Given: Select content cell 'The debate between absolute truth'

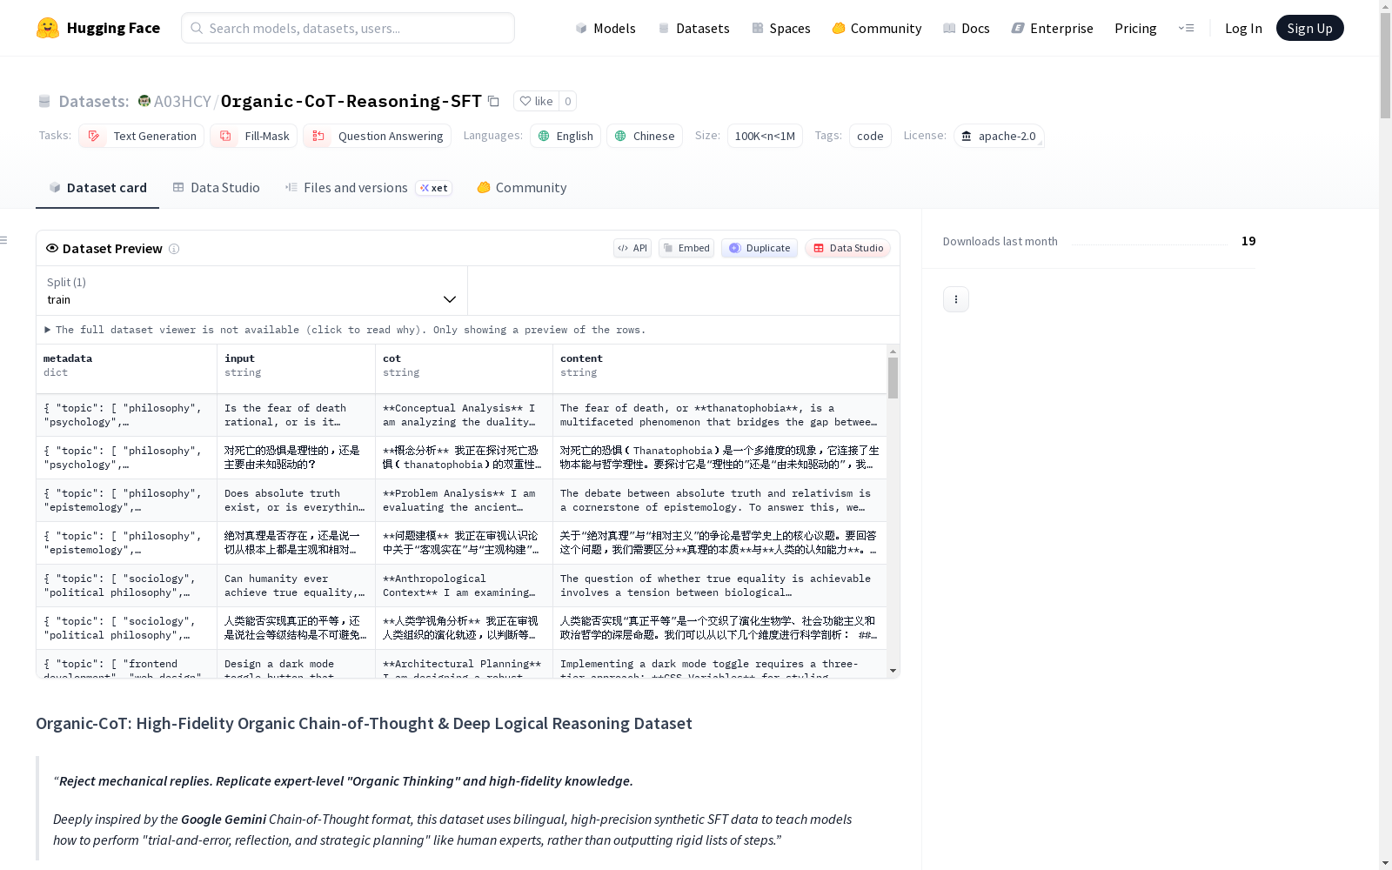Looking at the screenshot, I should (x=719, y=500).
